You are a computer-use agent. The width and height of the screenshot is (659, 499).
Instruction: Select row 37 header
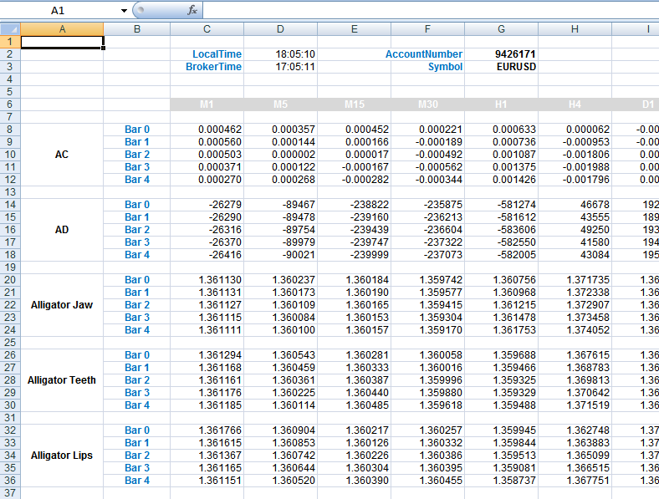tap(10, 493)
